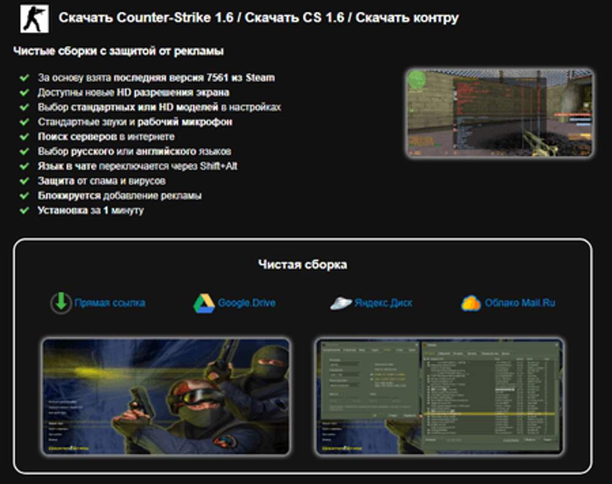The width and height of the screenshot is (612, 484).
Task: Click the checkmark beside 'Поиск серверов в интернете'
Action: (x=24, y=136)
